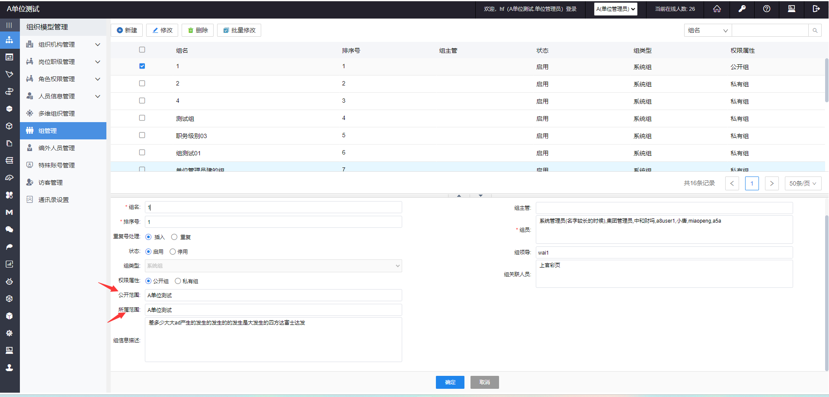Toggle the sidebar collapse icon
This screenshot has height=397, width=829.
pyautogui.click(x=9, y=25)
